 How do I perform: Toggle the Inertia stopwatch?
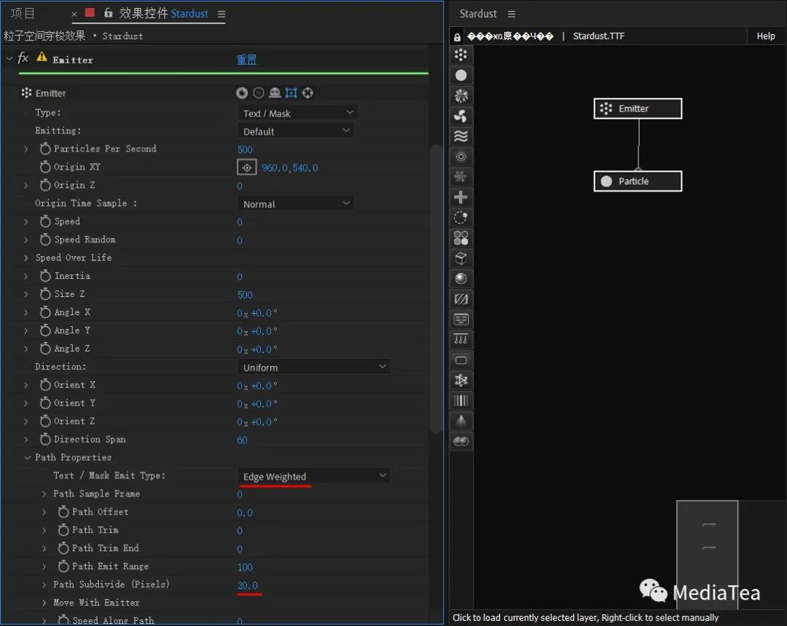45,276
